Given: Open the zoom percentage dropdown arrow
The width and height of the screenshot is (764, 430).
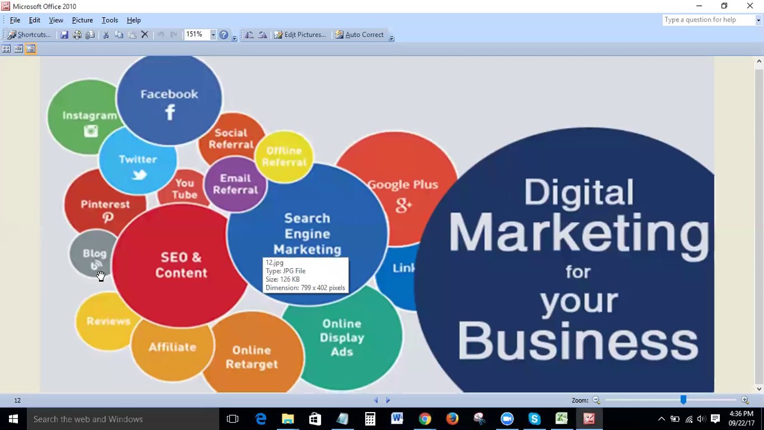Looking at the screenshot, I should (212, 35).
